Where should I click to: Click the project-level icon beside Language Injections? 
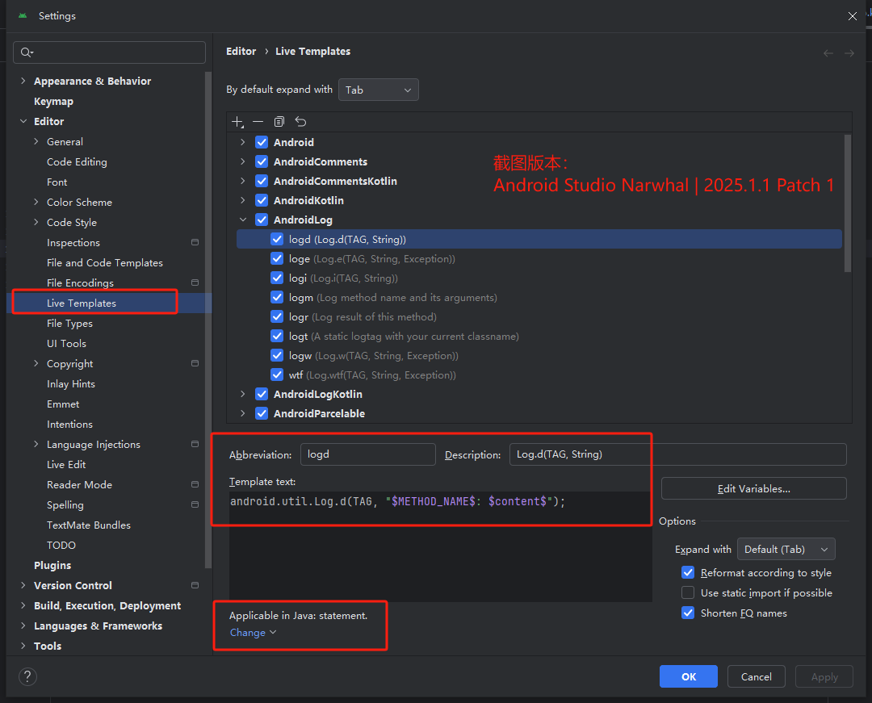[195, 444]
